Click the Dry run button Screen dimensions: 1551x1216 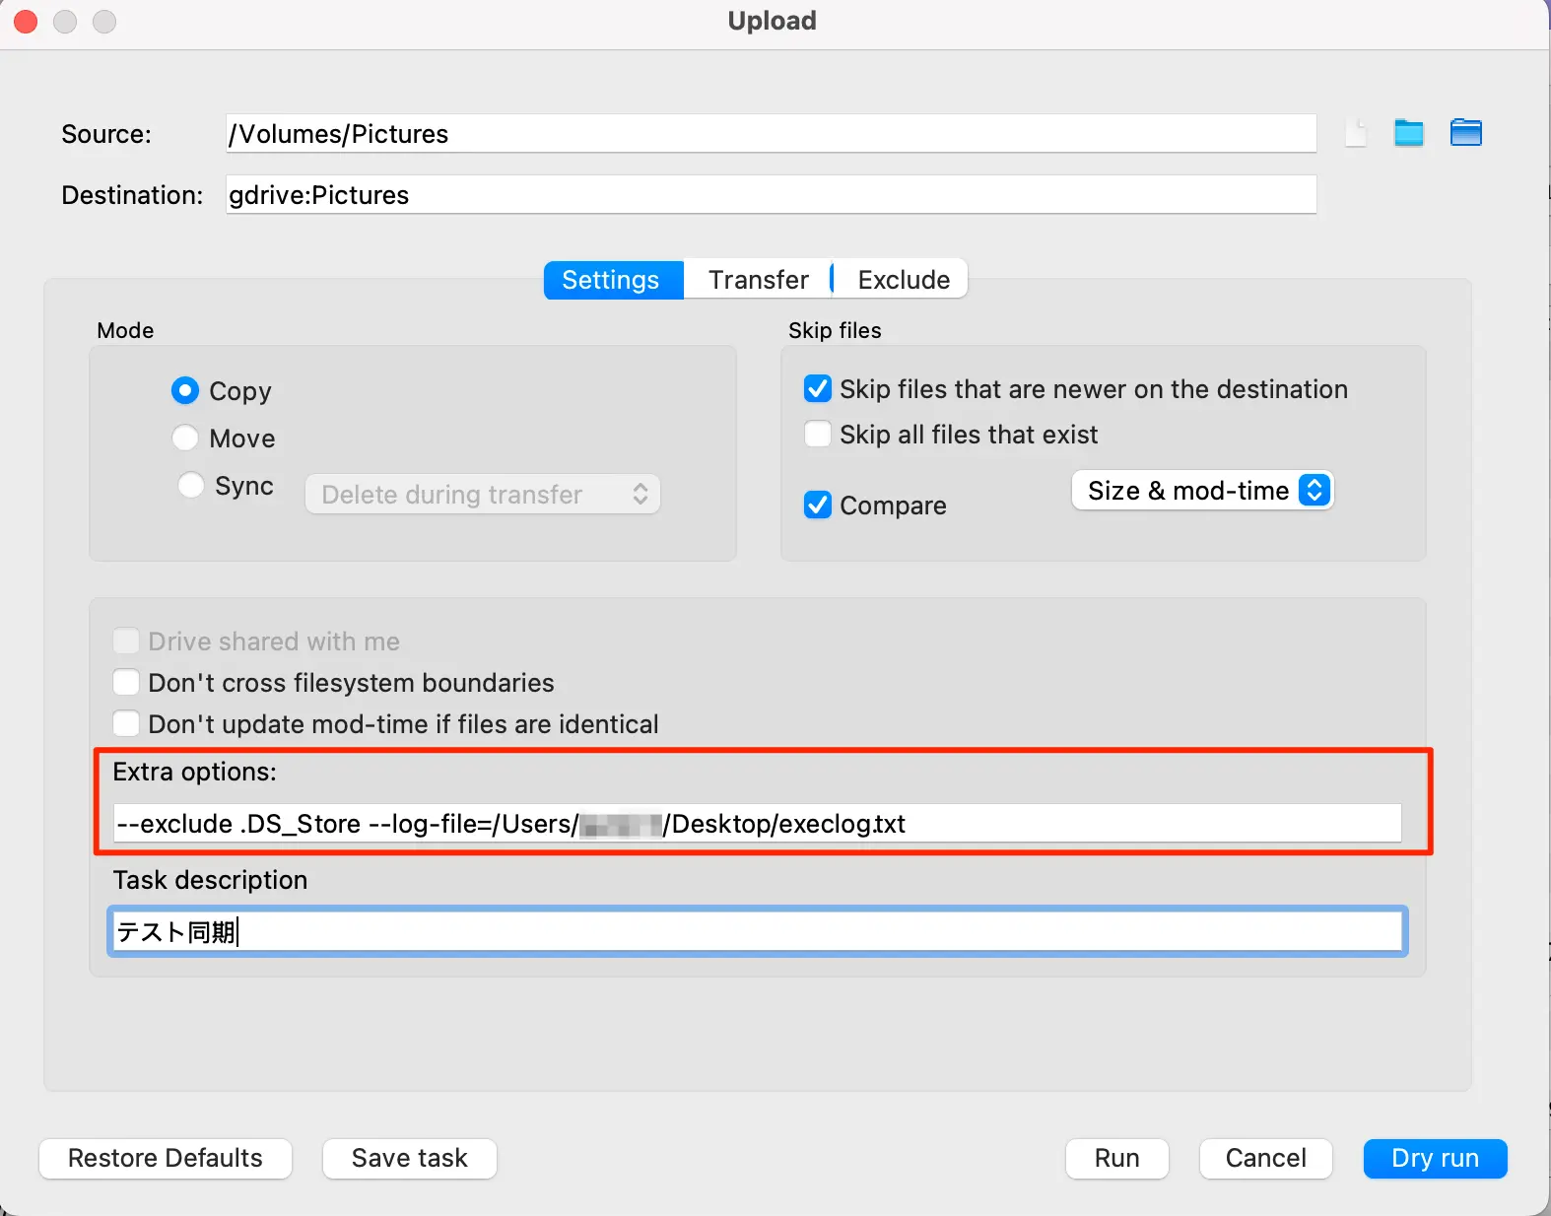1434,1159
